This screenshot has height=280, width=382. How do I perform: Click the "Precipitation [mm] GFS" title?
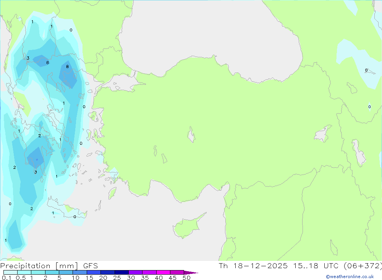(x=49, y=266)
